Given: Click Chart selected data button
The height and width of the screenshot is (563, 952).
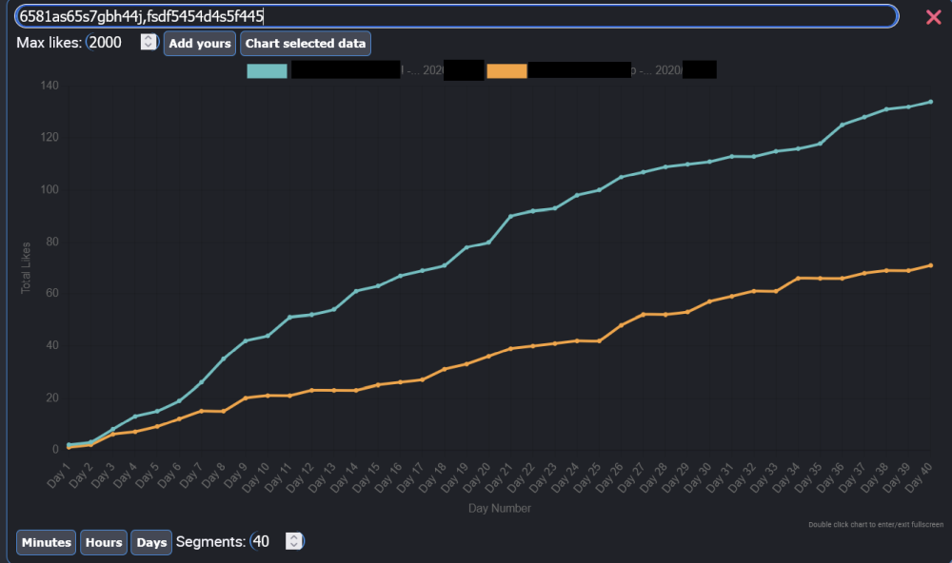Looking at the screenshot, I should 306,44.
